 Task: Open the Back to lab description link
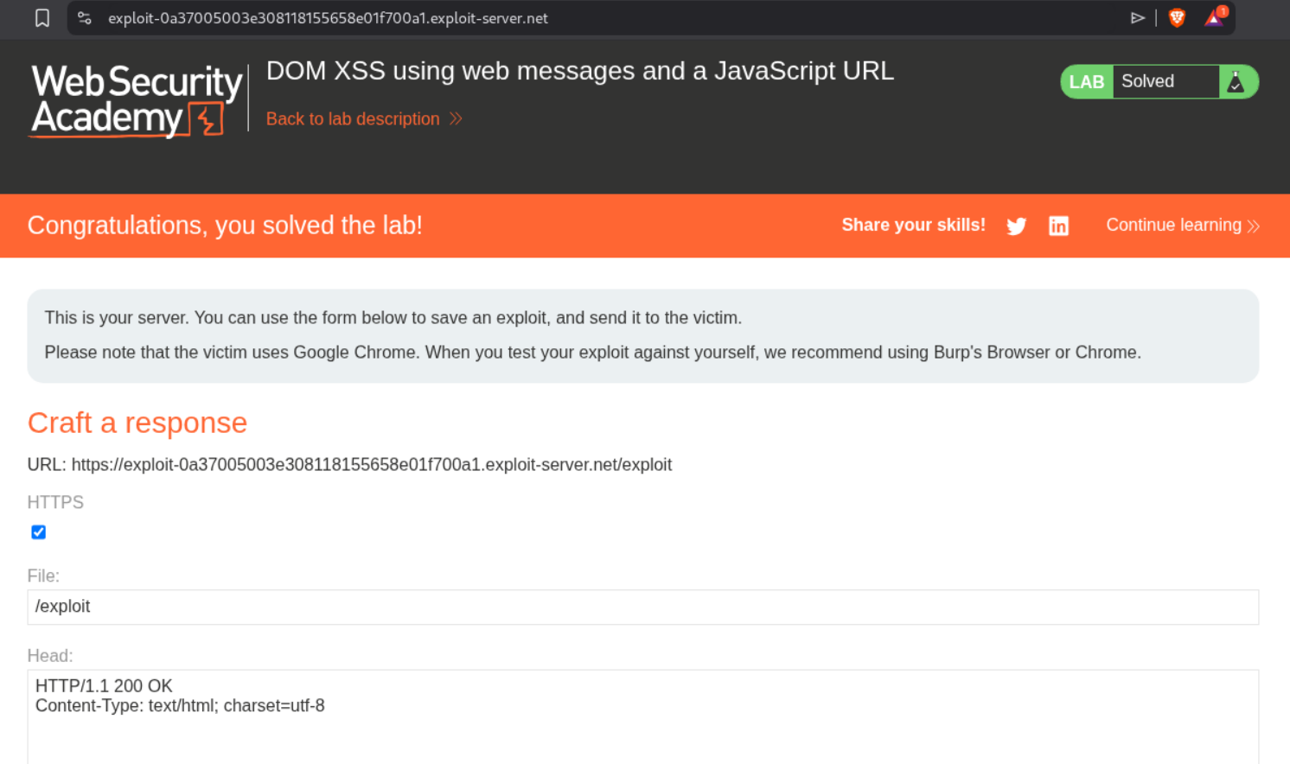pos(353,119)
